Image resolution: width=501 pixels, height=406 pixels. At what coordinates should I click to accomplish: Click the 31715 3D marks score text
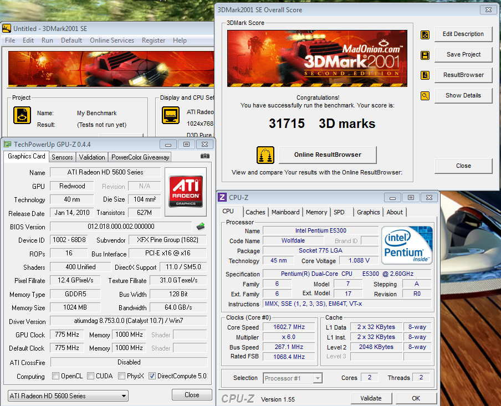pyautogui.click(x=322, y=124)
